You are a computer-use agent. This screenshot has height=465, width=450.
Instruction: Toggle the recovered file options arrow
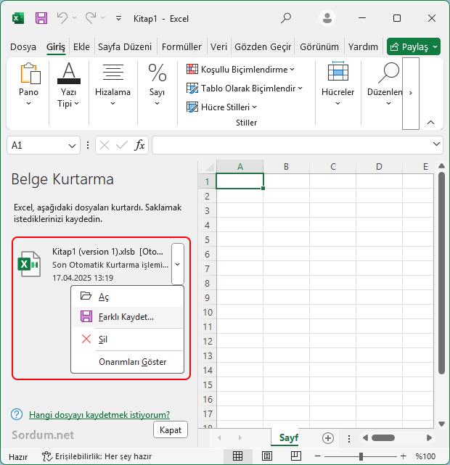(x=178, y=264)
